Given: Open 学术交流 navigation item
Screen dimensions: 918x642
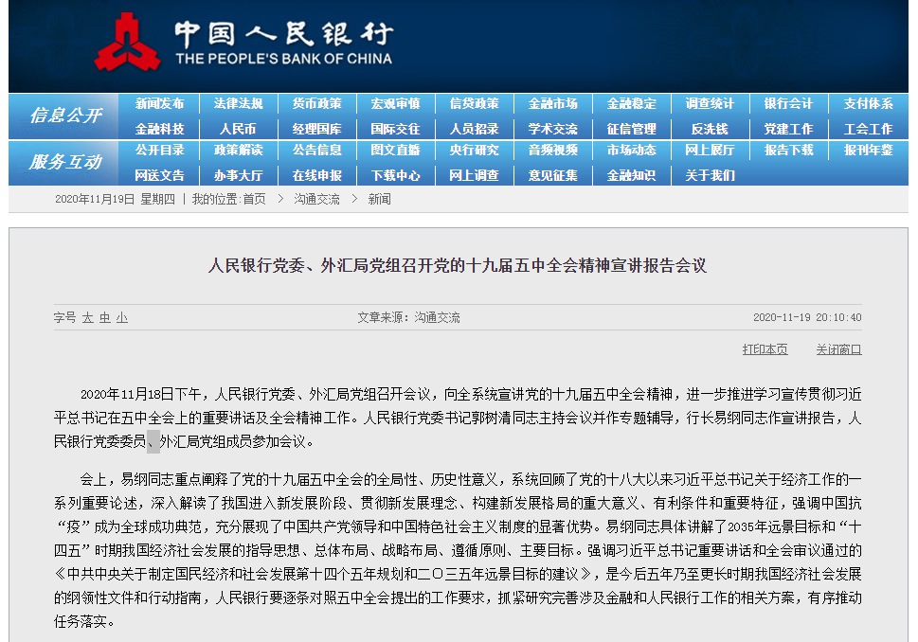Looking at the screenshot, I should pos(552,129).
